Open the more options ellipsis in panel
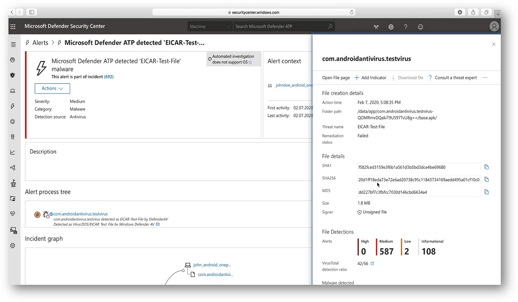This screenshot has width=518, height=302. coord(485,78)
